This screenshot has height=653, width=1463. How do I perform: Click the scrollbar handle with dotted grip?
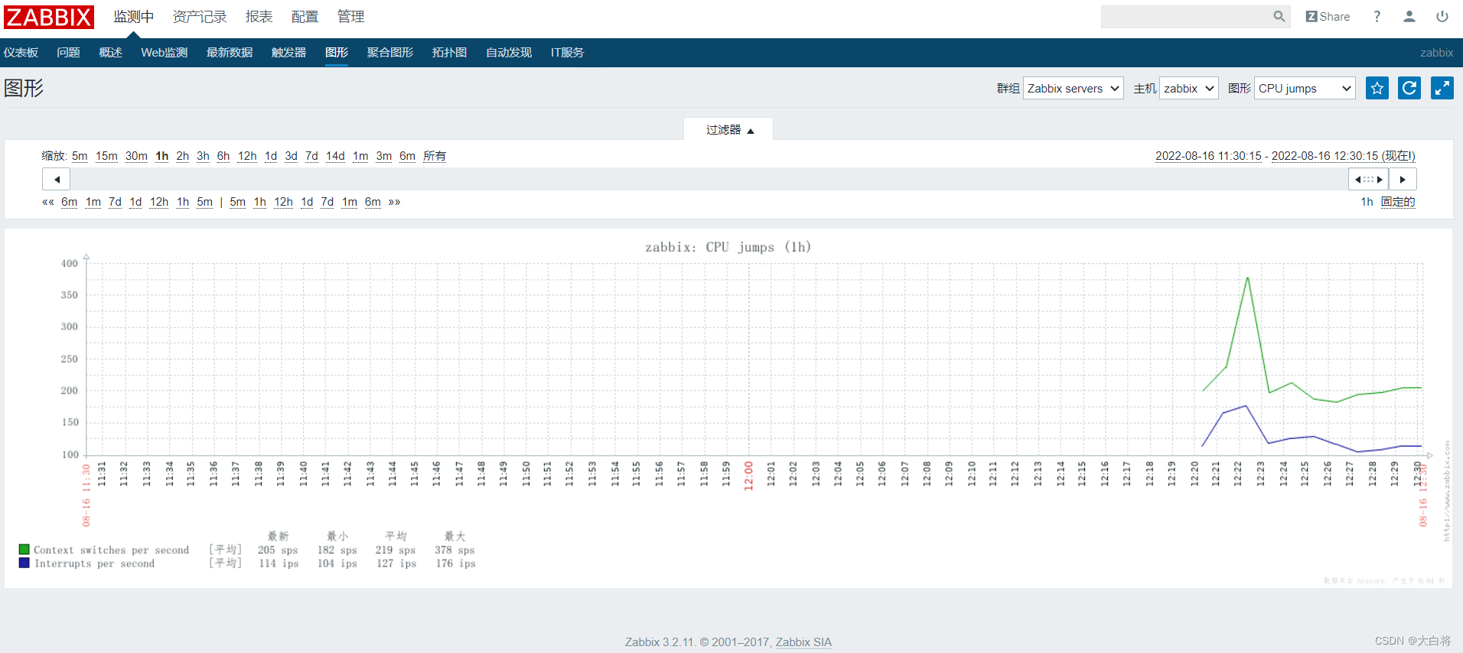coord(1368,179)
